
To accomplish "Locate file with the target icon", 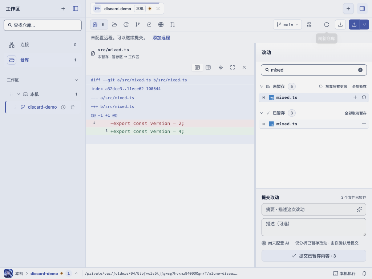I will (x=221, y=67).
